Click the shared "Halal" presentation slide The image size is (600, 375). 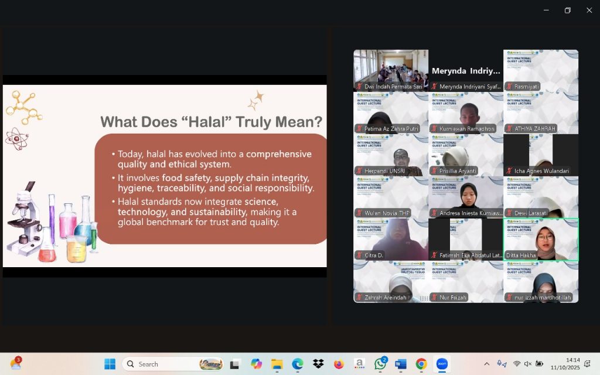pyautogui.click(x=165, y=176)
